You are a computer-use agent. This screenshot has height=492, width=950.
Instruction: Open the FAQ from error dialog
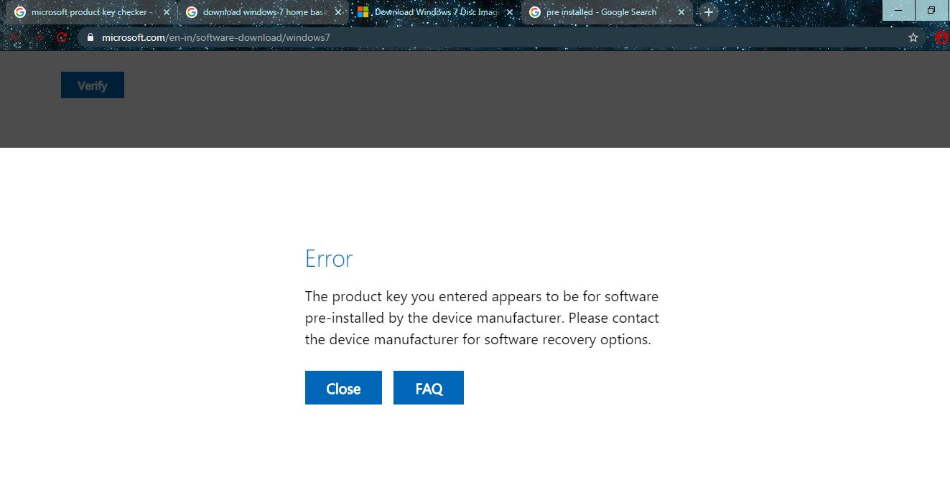429,388
